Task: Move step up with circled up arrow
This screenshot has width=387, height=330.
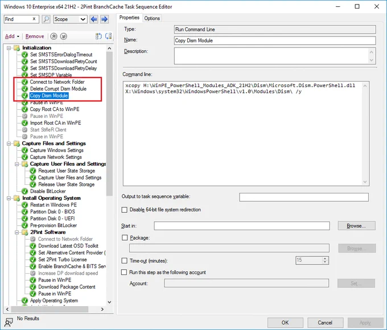Action: [53, 36]
